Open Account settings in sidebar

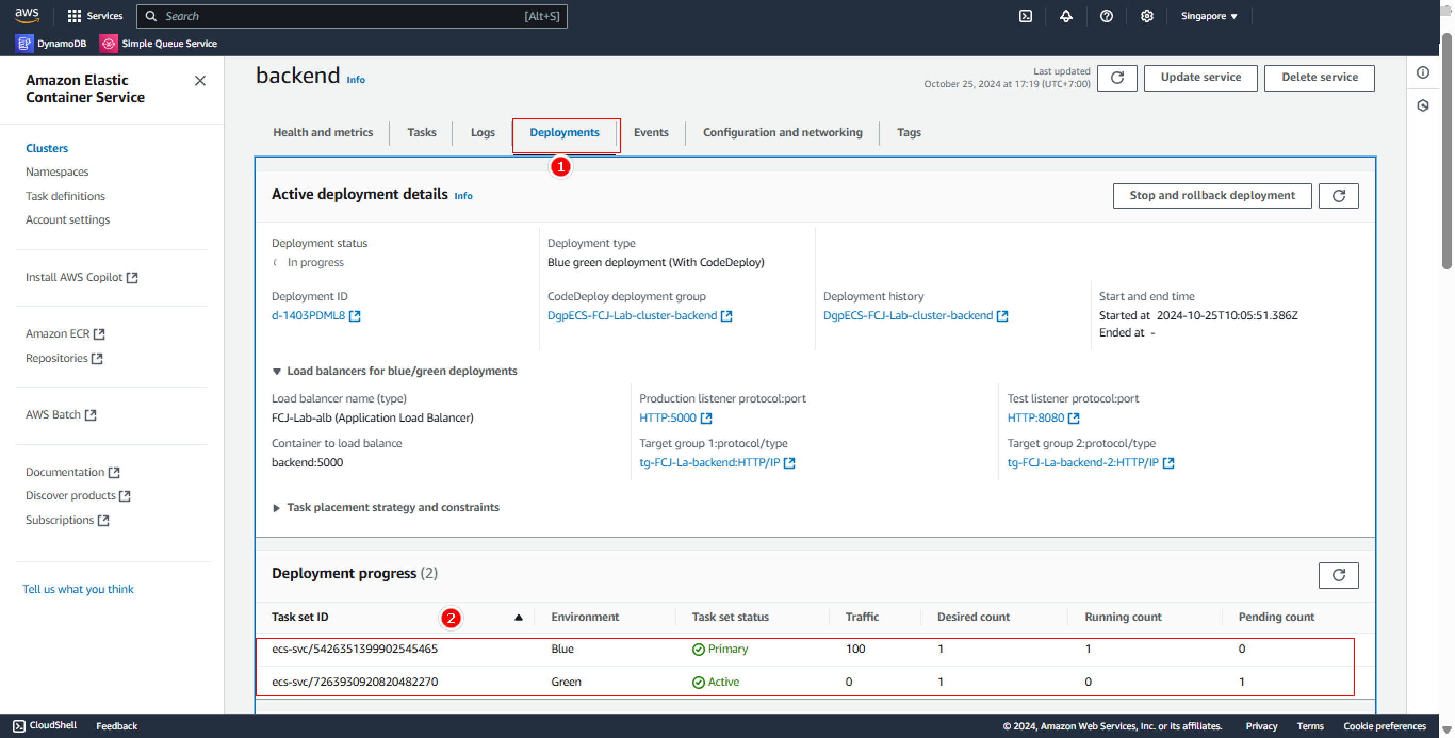click(x=68, y=220)
